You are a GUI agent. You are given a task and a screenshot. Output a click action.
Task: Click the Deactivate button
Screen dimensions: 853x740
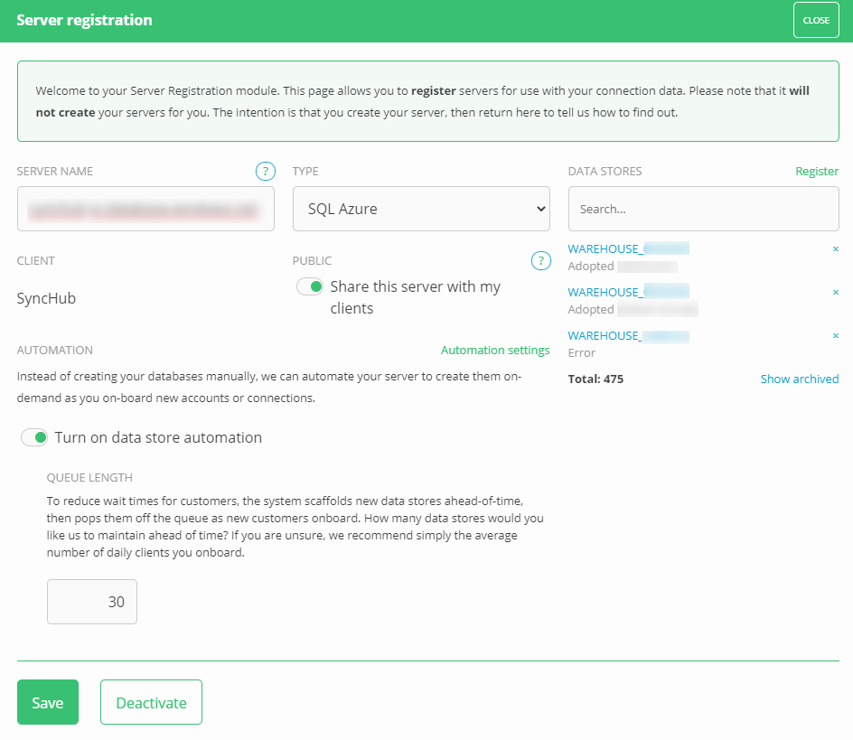tap(151, 702)
